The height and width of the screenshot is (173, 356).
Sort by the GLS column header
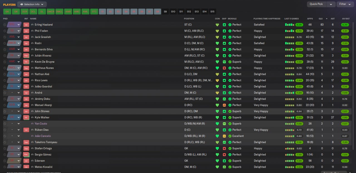pyautogui.click(x=320, y=19)
